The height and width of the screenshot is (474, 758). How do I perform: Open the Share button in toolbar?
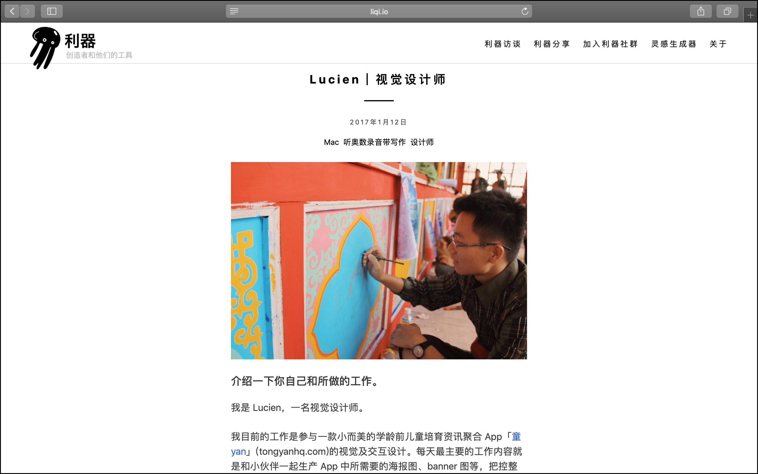click(x=701, y=12)
